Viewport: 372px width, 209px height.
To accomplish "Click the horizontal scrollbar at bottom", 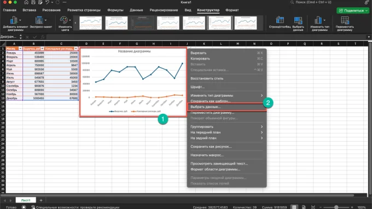I will tap(177, 195).
